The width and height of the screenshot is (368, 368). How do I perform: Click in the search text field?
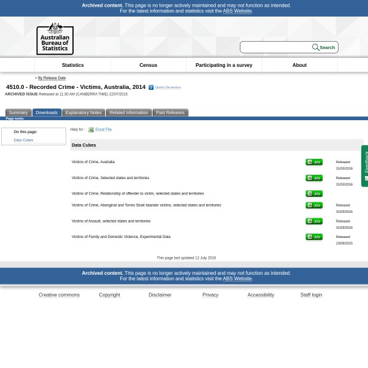pyautogui.click(x=275, y=47)
